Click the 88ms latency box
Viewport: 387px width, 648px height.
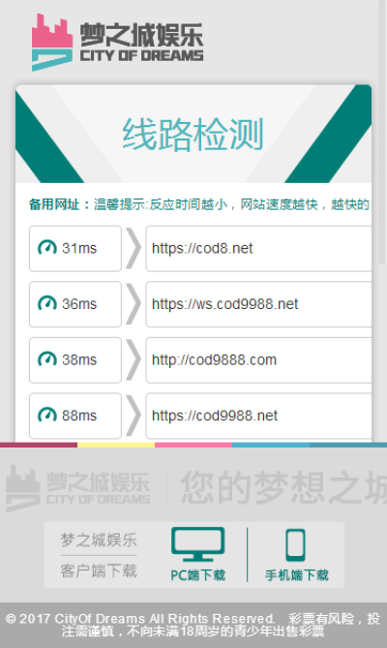75,416
